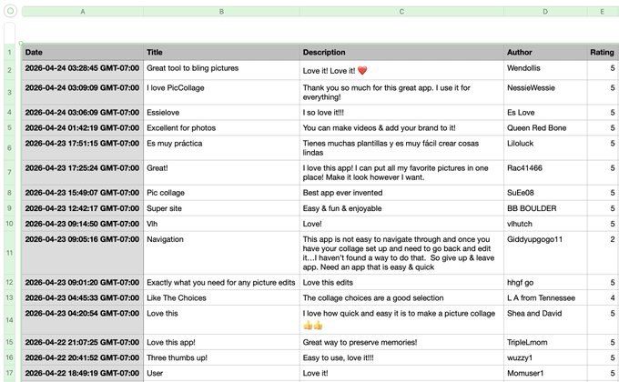Select column A header

coord(83,12)
